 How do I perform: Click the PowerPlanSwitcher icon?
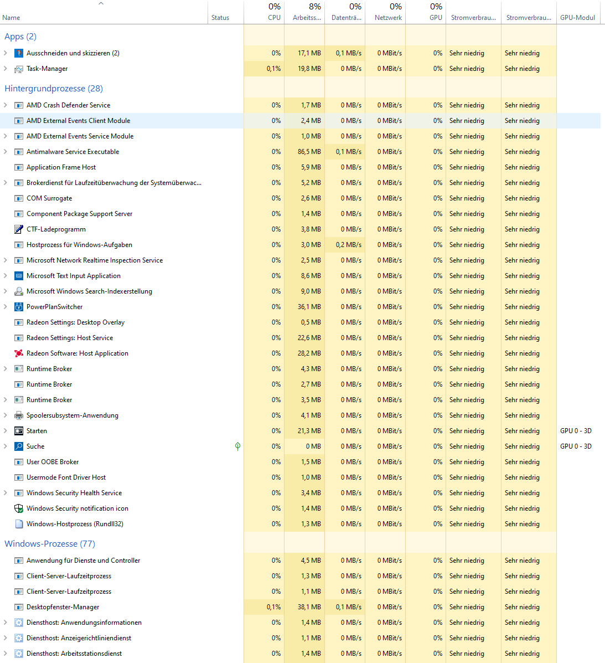click(x=18, y=306)
